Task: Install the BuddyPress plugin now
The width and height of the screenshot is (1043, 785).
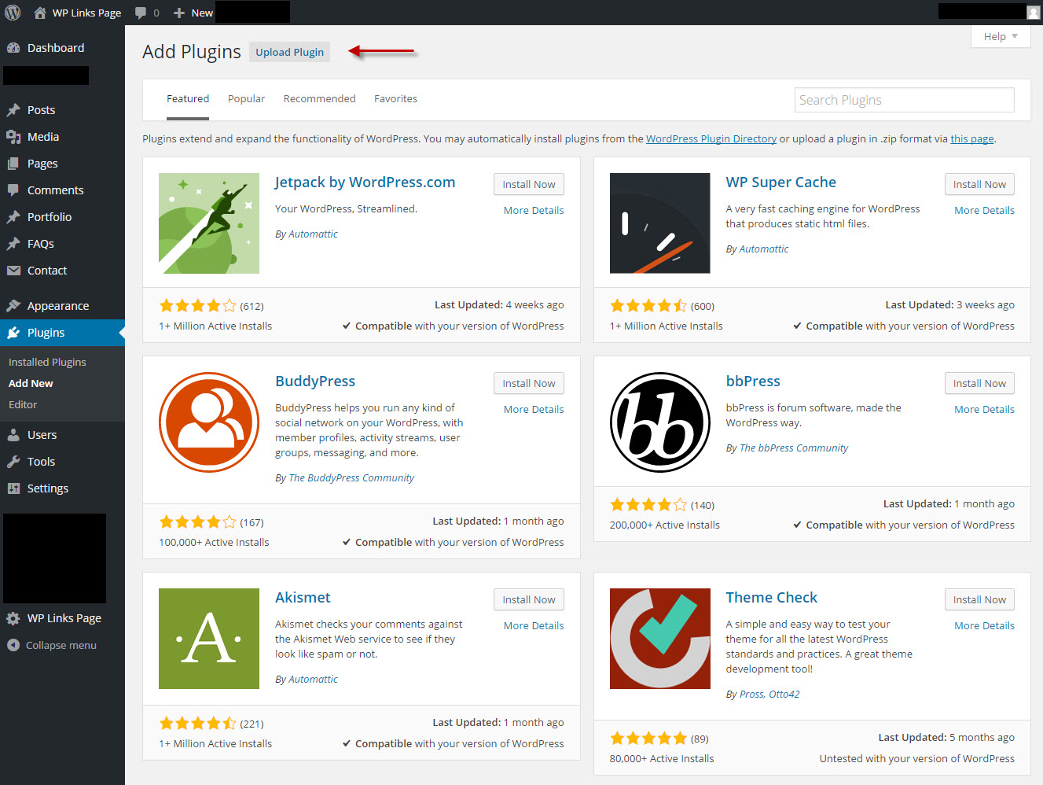Action: pos(529,383)
